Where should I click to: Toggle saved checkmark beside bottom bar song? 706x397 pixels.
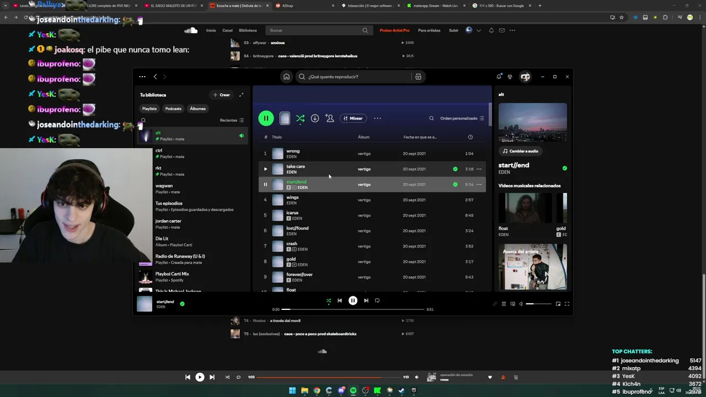[x=182, y=303]
